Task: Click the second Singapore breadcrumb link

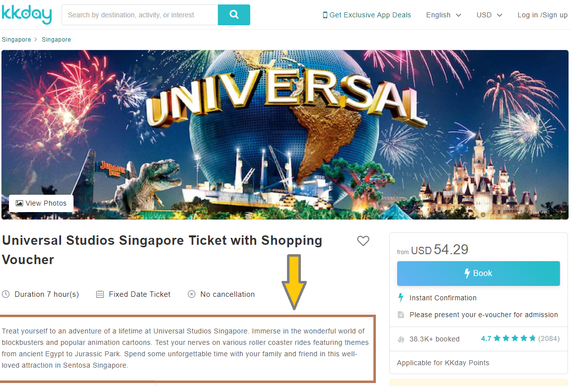Action: [56, 39]
